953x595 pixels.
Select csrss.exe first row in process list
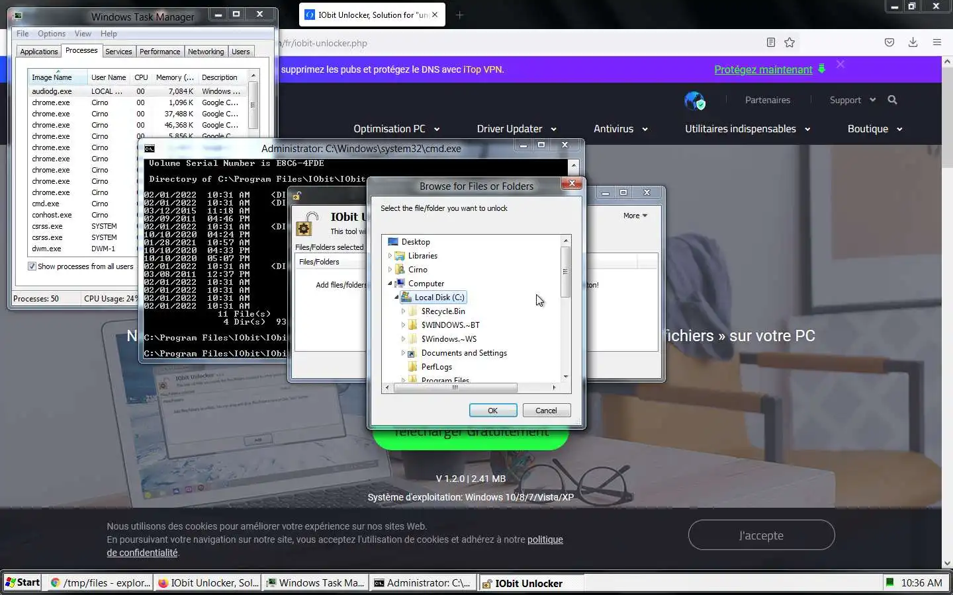(83, 226)
